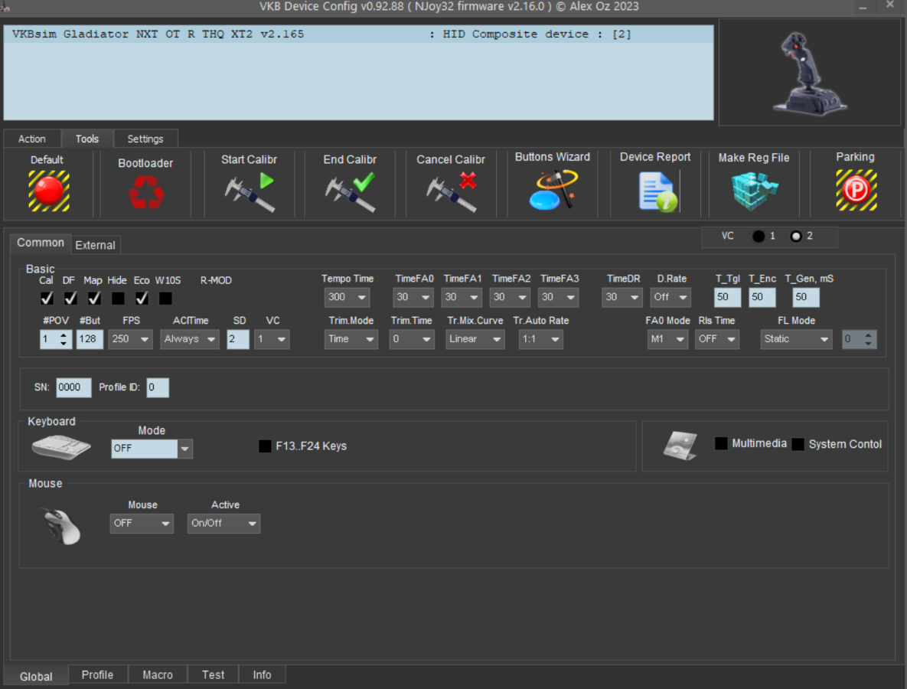Open the Tr.Mix.Curve dropdown
The image size is (907, 689).
475,339
